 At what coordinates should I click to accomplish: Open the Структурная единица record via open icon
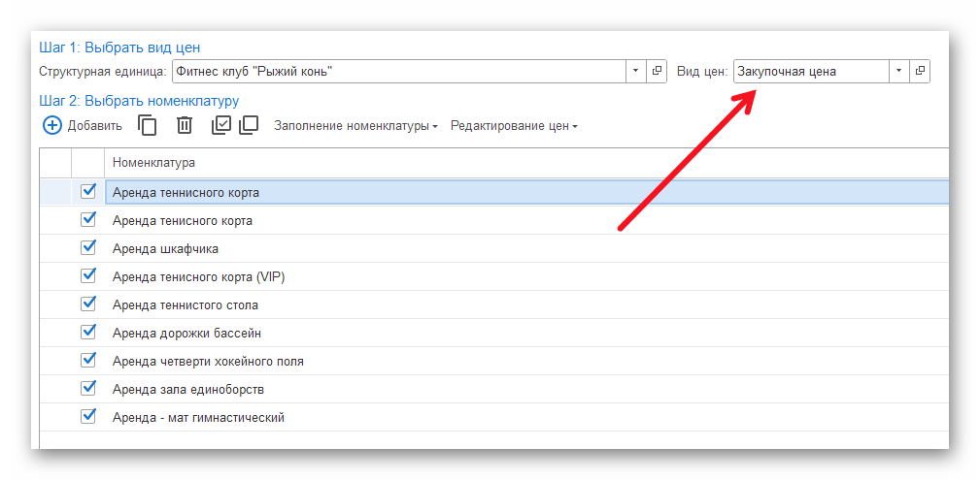(x=657, y=71)
